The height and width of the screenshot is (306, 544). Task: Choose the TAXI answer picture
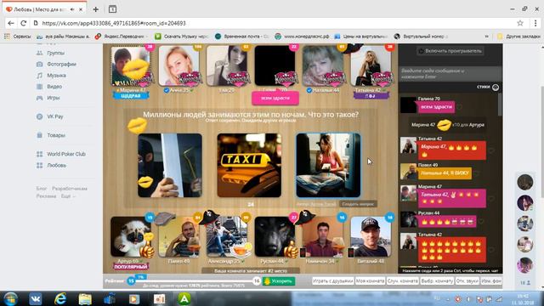click(x=249, y=166)
